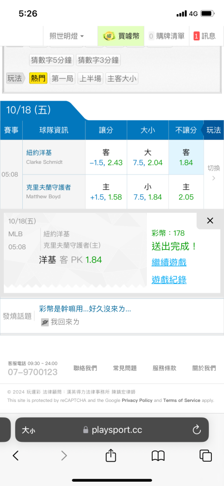This screenshot has height=486, width=224.
Task: Open the 聯絡我們 footer link
Action: click(85, 368)
